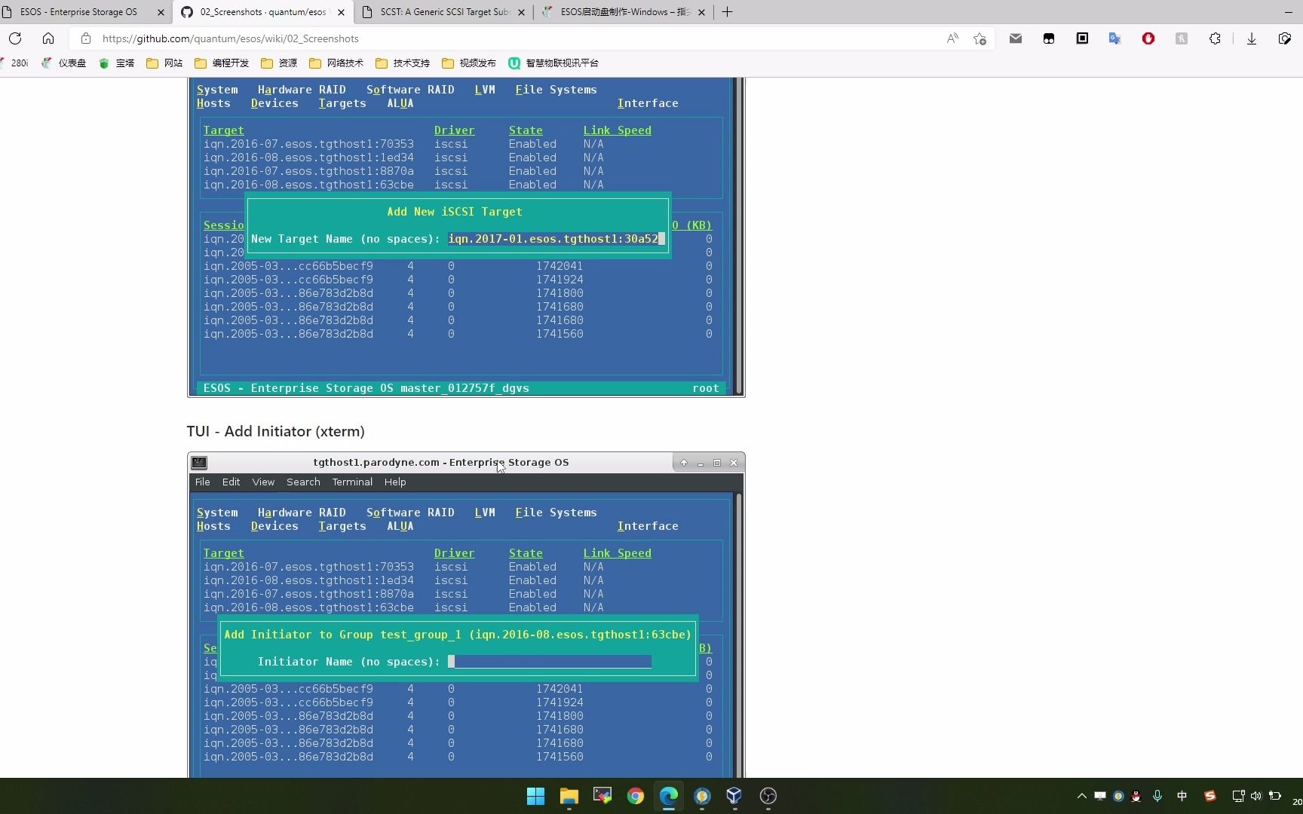Open the 280i bookmark
This screenshot has width=1303, height=814.
tap(15, 63)
